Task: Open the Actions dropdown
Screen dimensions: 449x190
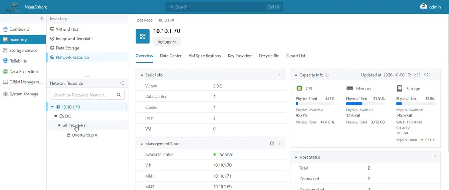Action: (167, 42)
